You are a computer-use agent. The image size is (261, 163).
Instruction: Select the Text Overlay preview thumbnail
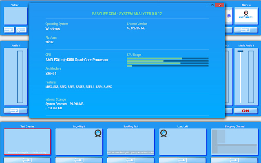tap(27, 142)
